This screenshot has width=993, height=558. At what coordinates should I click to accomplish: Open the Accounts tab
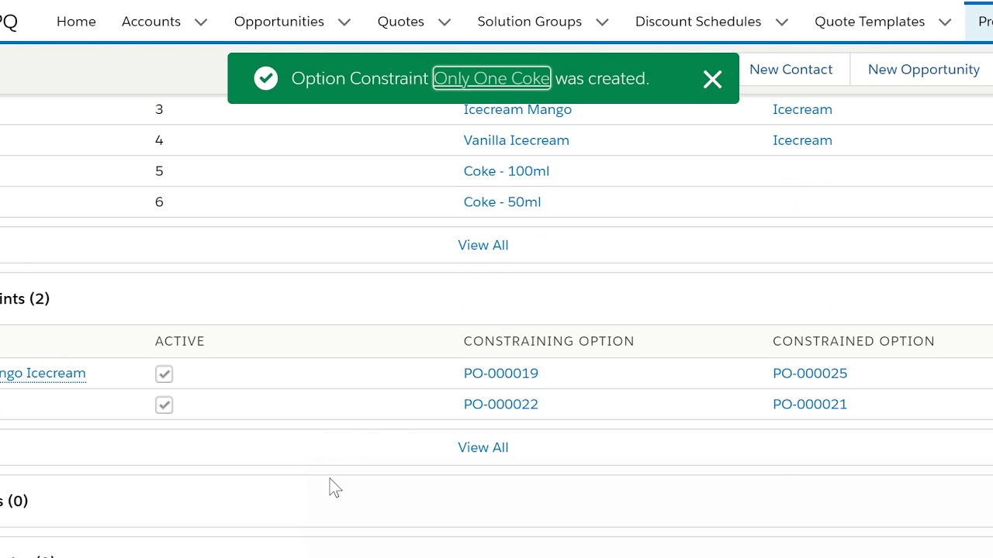pyautogui.click(x=151, y=22)
